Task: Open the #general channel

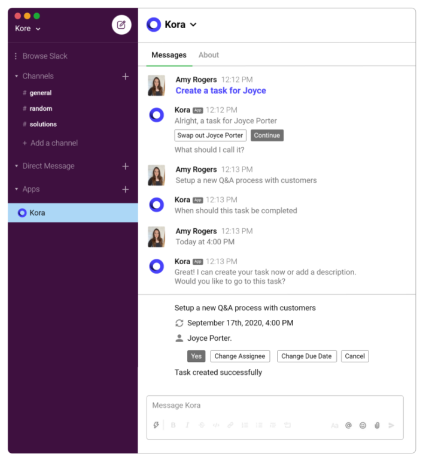Action: coord(41,93)
